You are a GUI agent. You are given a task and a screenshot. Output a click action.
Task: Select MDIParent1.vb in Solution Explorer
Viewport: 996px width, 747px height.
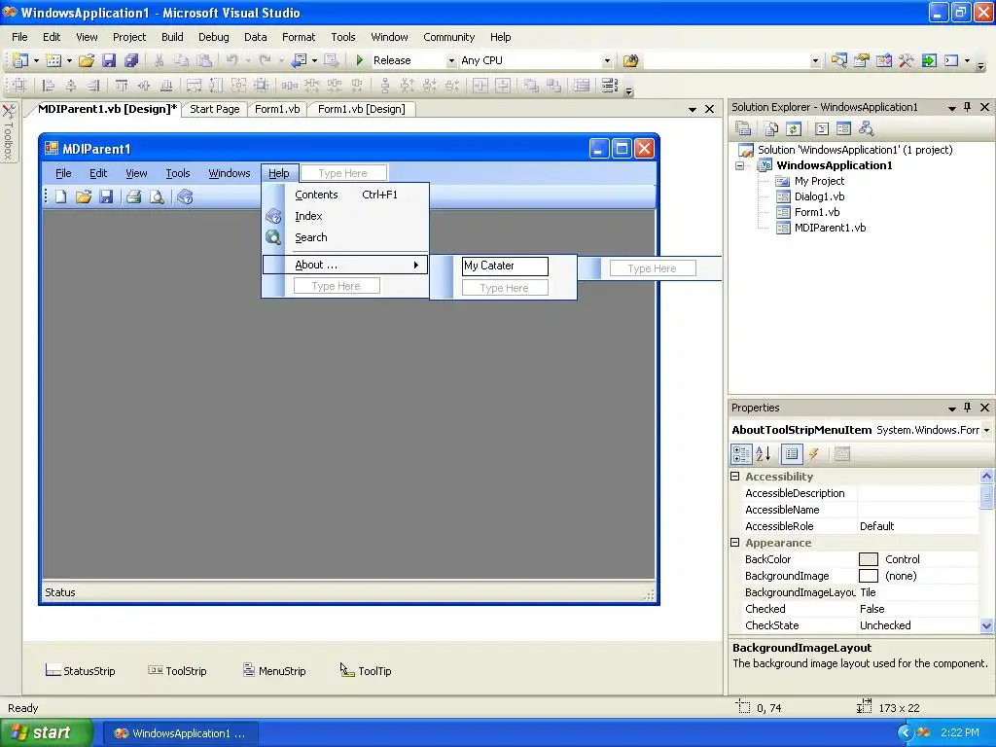(x=830, y=228)
